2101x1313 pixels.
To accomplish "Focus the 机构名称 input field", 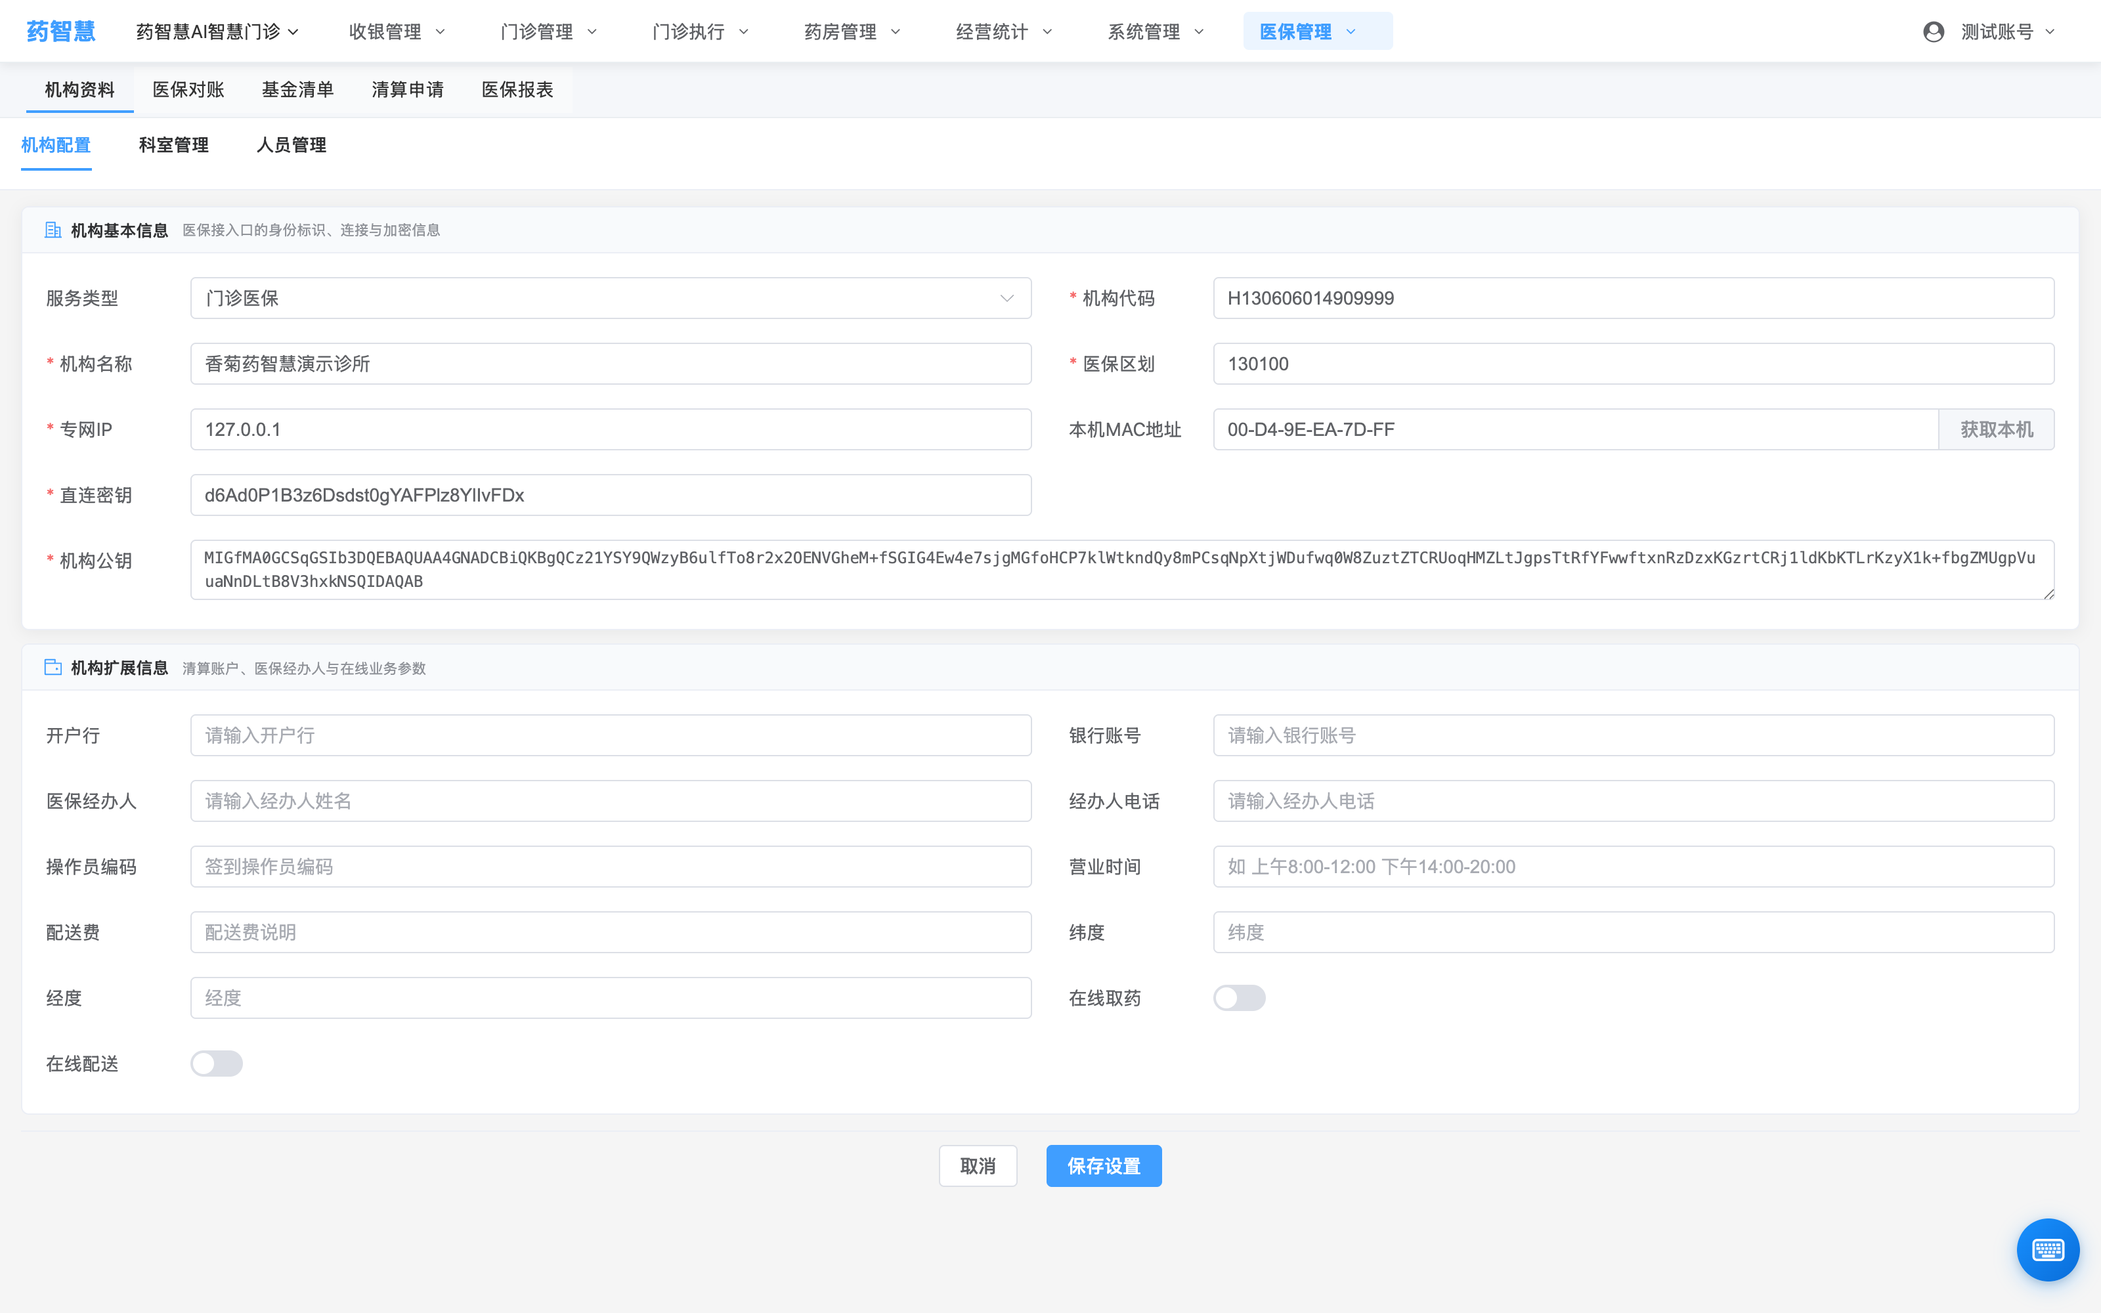I will click(x=611, y=364).
